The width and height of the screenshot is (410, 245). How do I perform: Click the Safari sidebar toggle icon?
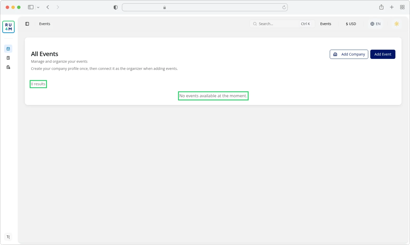[x=31, y=7]
